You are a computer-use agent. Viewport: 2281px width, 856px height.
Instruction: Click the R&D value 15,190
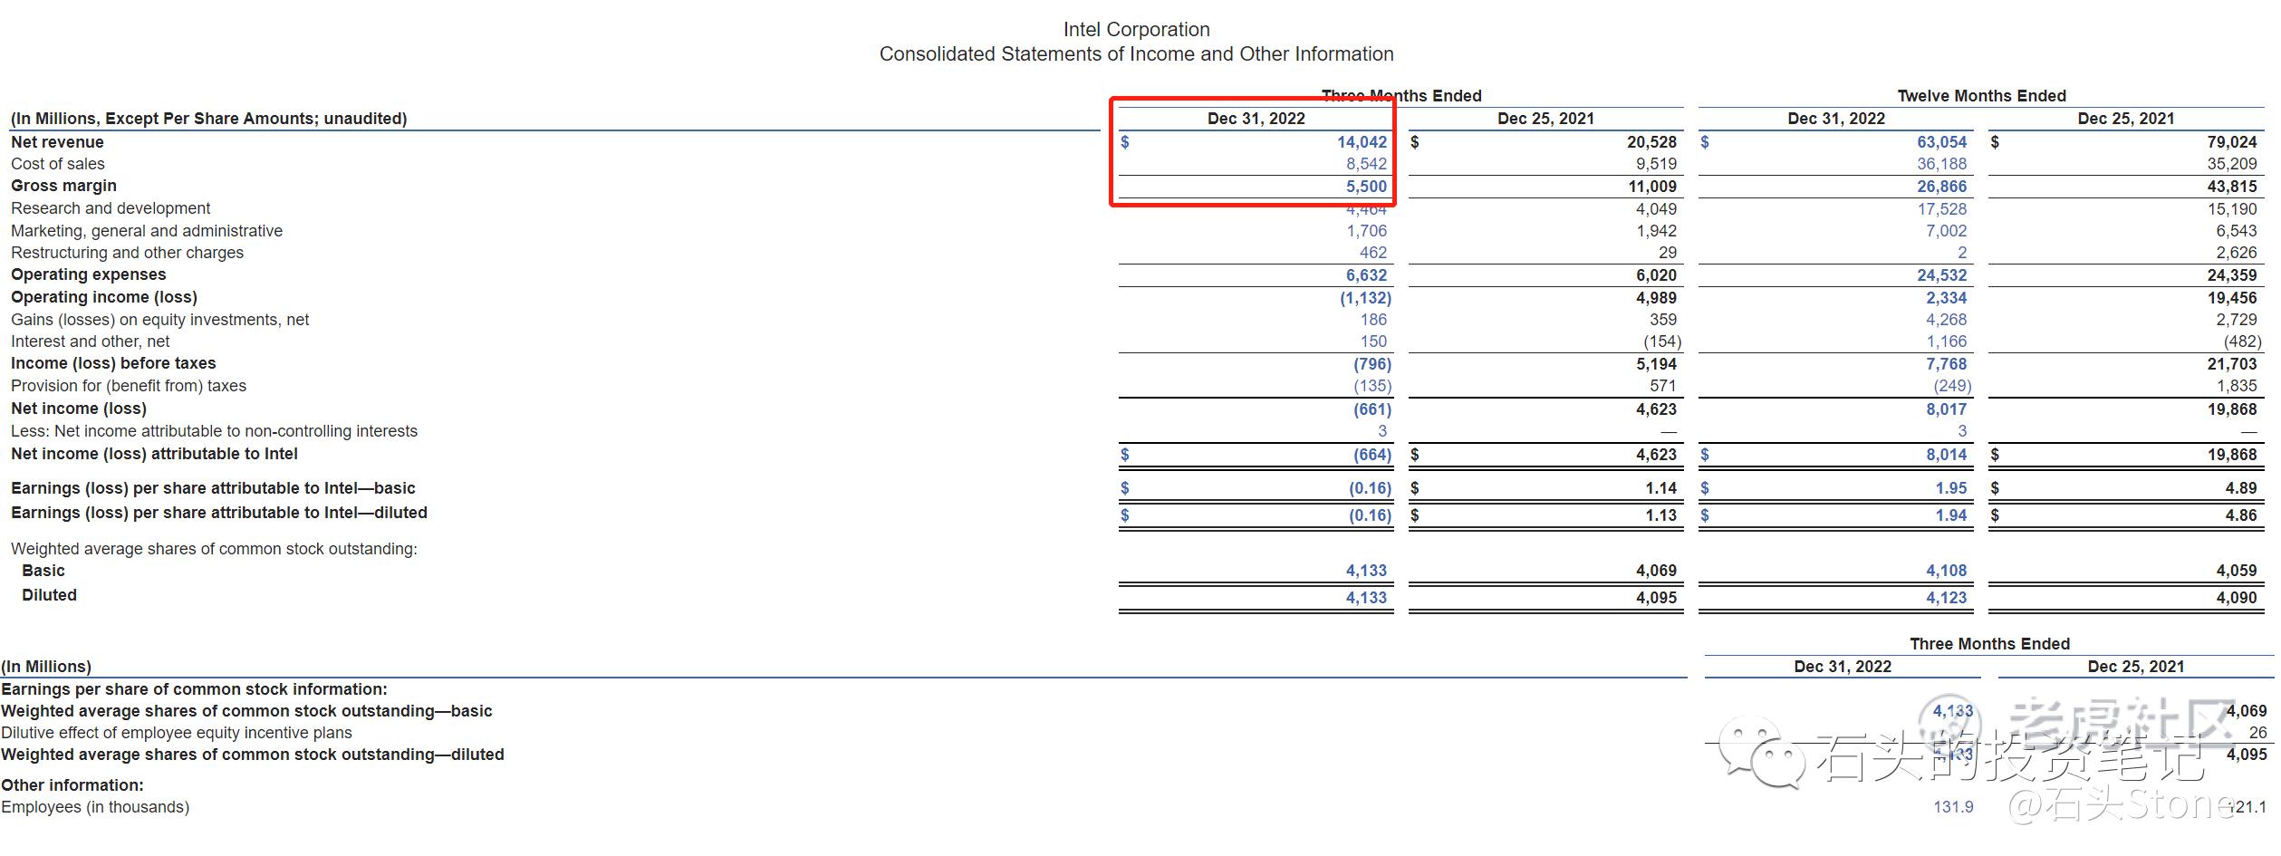(2231, 209)
